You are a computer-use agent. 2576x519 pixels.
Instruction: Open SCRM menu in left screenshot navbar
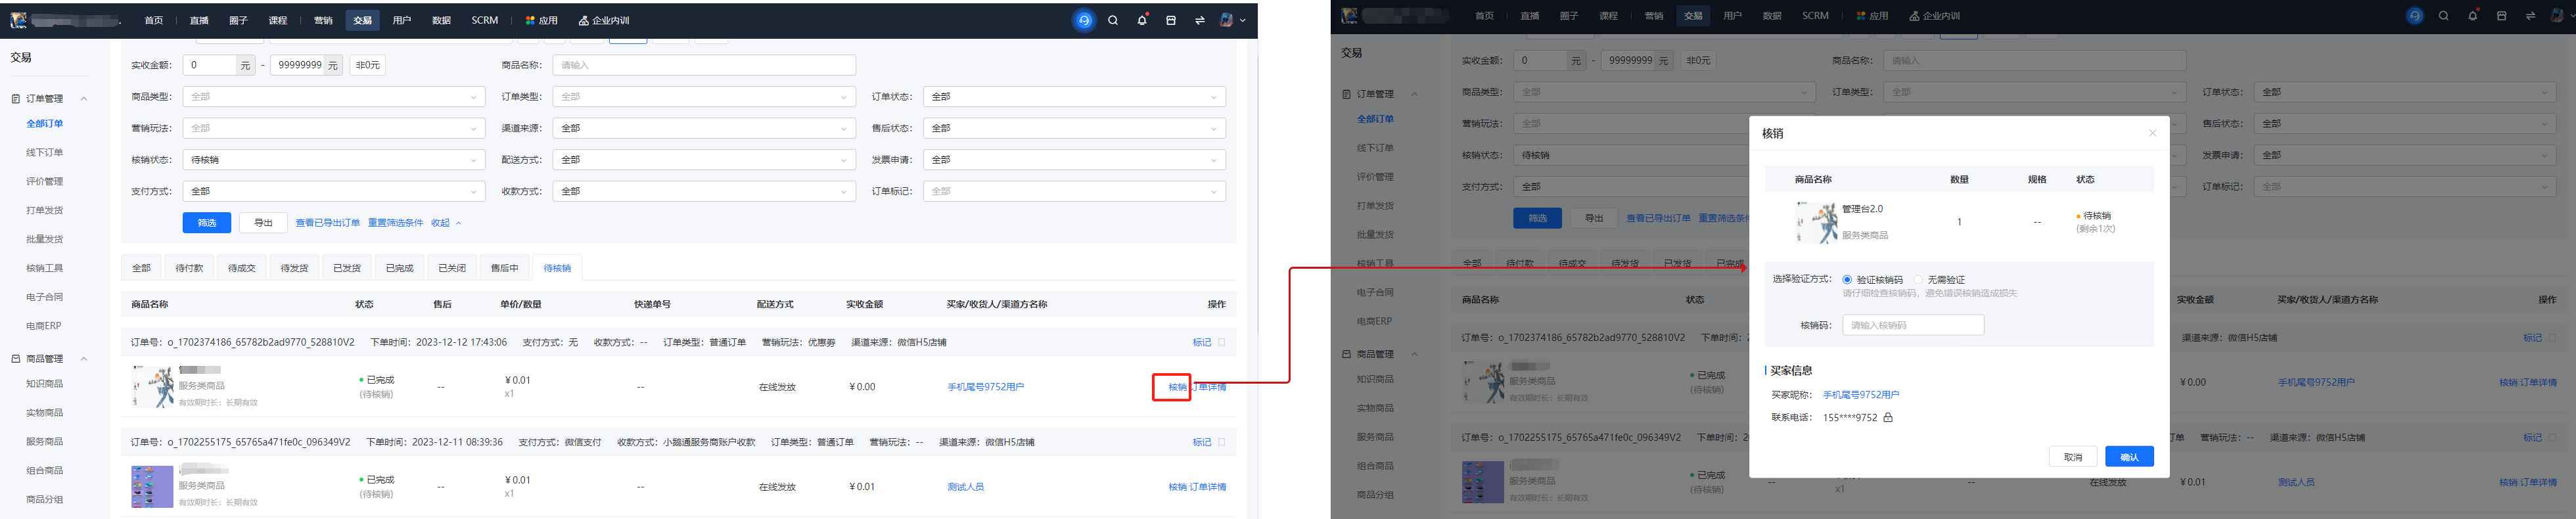coord(485,20)
